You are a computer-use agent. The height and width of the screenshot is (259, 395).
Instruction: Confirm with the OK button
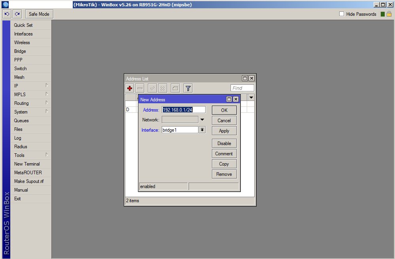coord(224,110)
